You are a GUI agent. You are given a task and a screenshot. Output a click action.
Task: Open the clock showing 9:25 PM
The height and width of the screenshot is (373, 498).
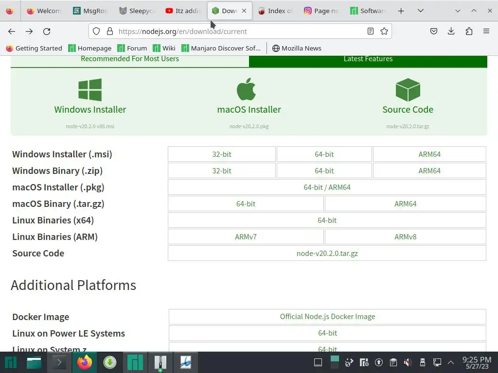click(x=477, y=362)
